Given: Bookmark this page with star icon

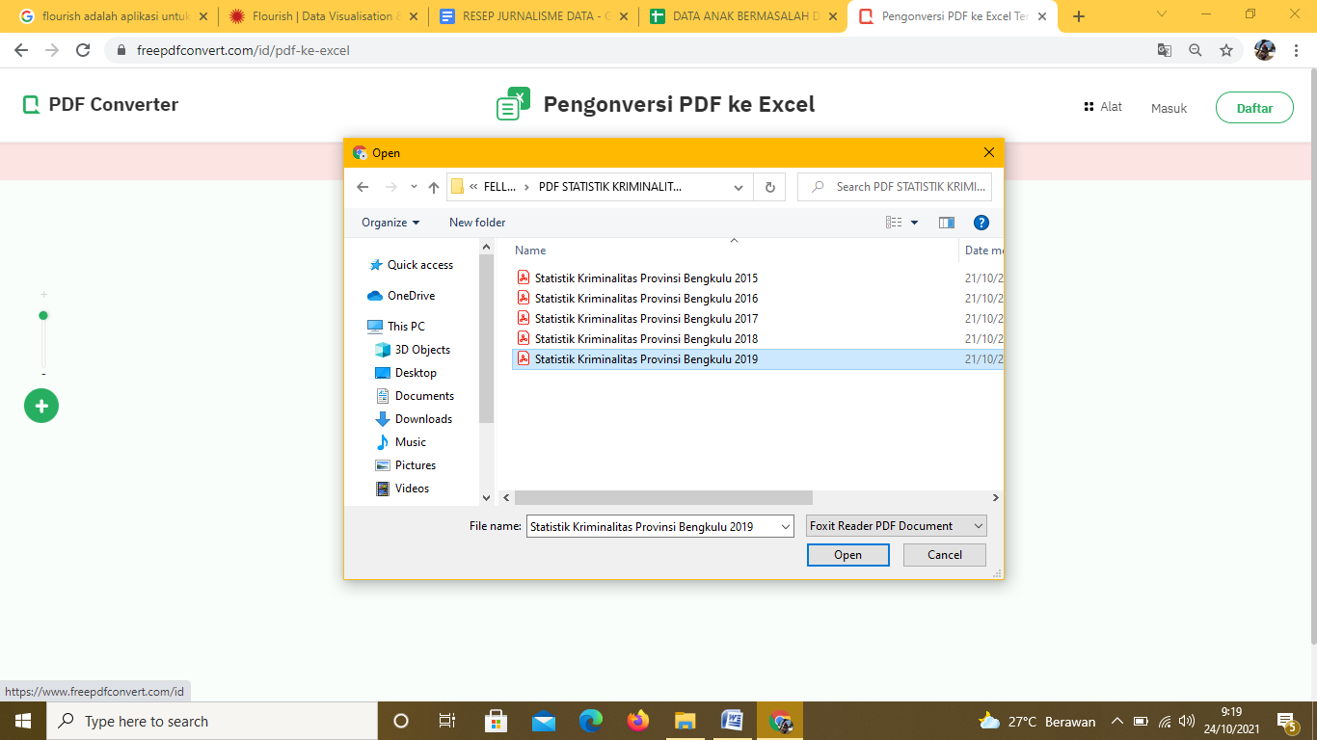Looking at the screenshot, I should (1226, 50).
